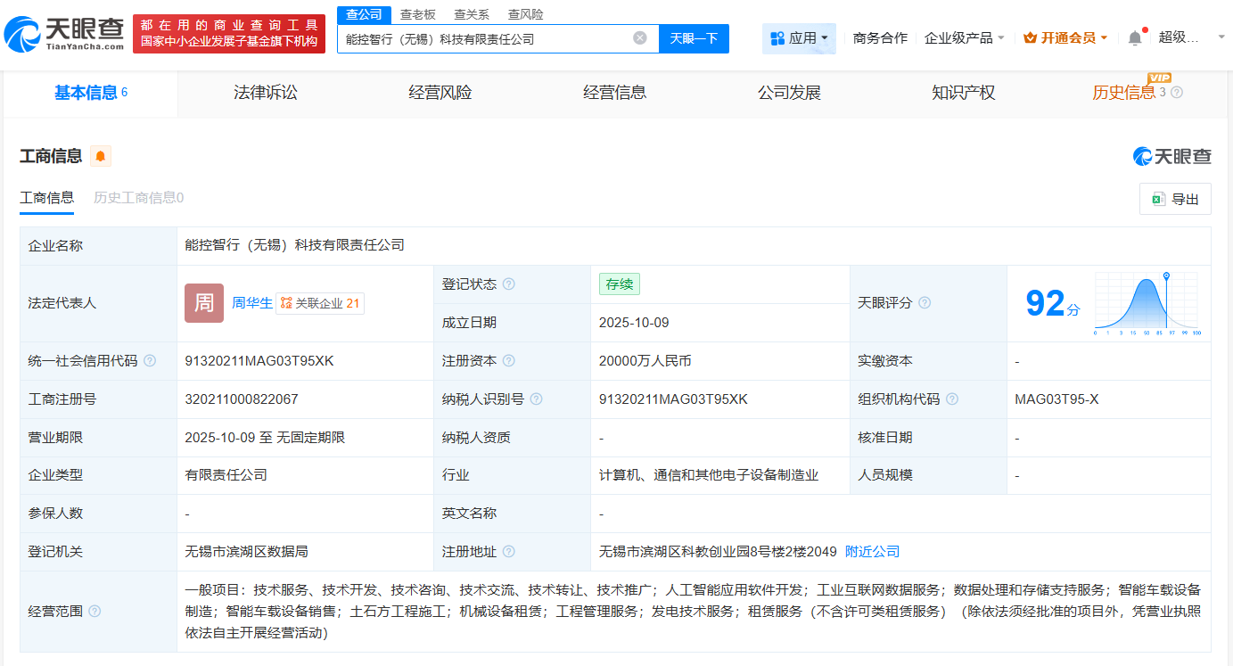The height and width of the screenshot is (666, 1233).
Task: Click the 天眼查 watermark logo above the table
Action: pos(1171,156)
